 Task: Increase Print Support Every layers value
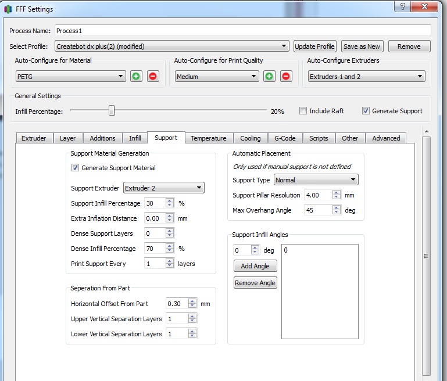[x=170, y=261]
